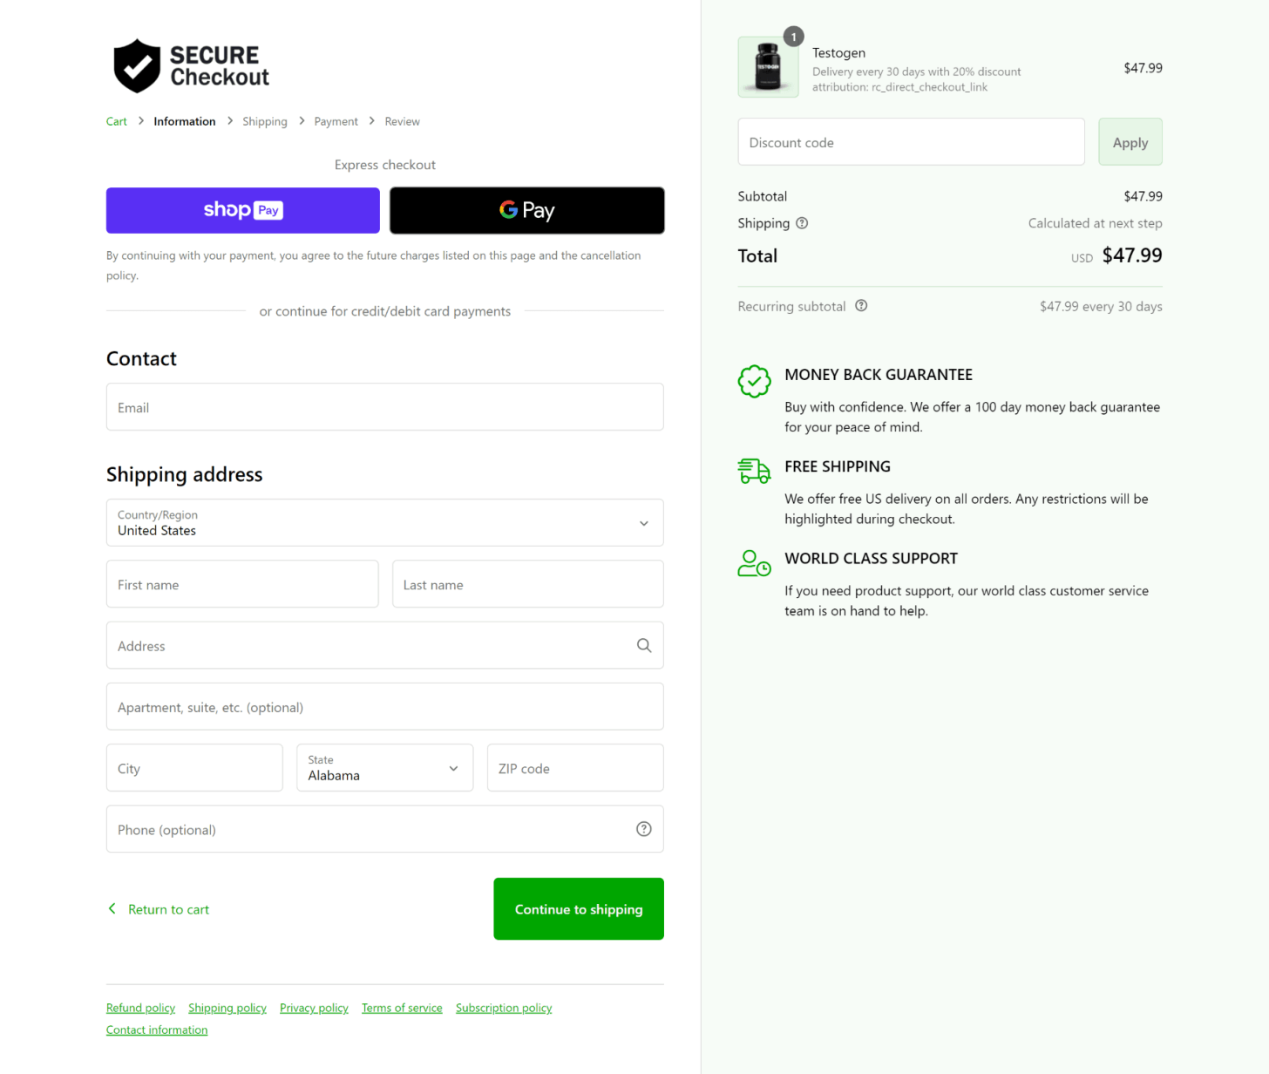
Task: Click the address search magnifier icon
Action: click(644, 646)
